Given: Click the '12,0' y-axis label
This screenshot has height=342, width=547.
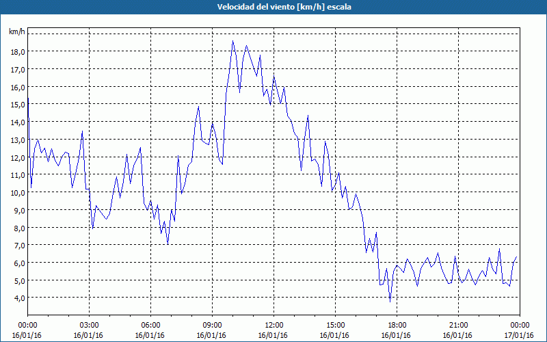Looking at the screenshot, I should coord(18,157).
